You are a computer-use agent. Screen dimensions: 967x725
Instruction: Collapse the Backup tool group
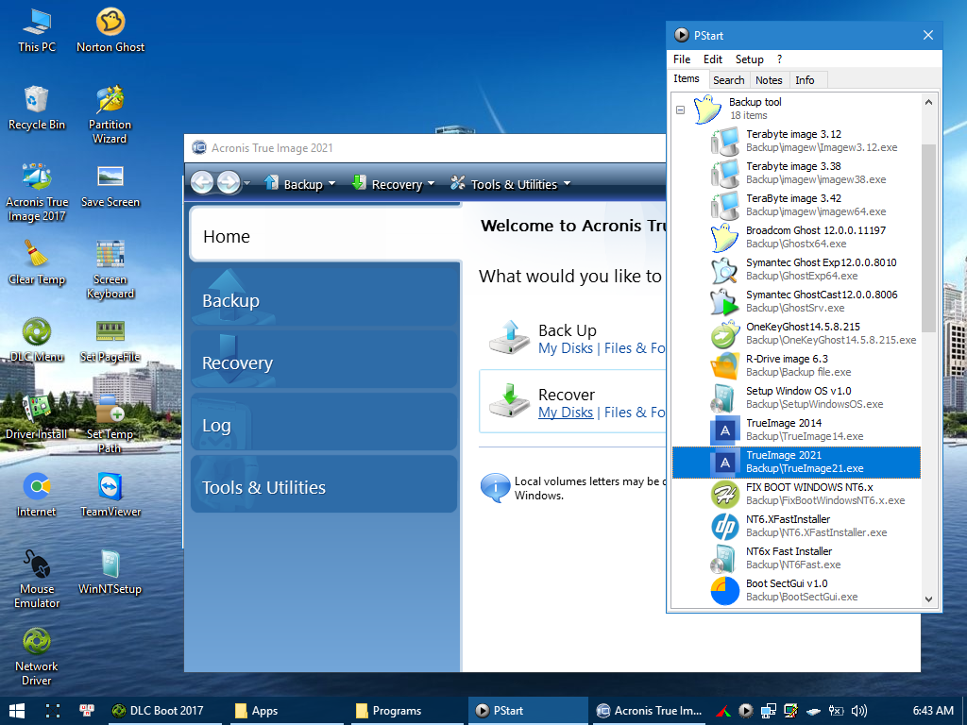click(x=680, y=110)
